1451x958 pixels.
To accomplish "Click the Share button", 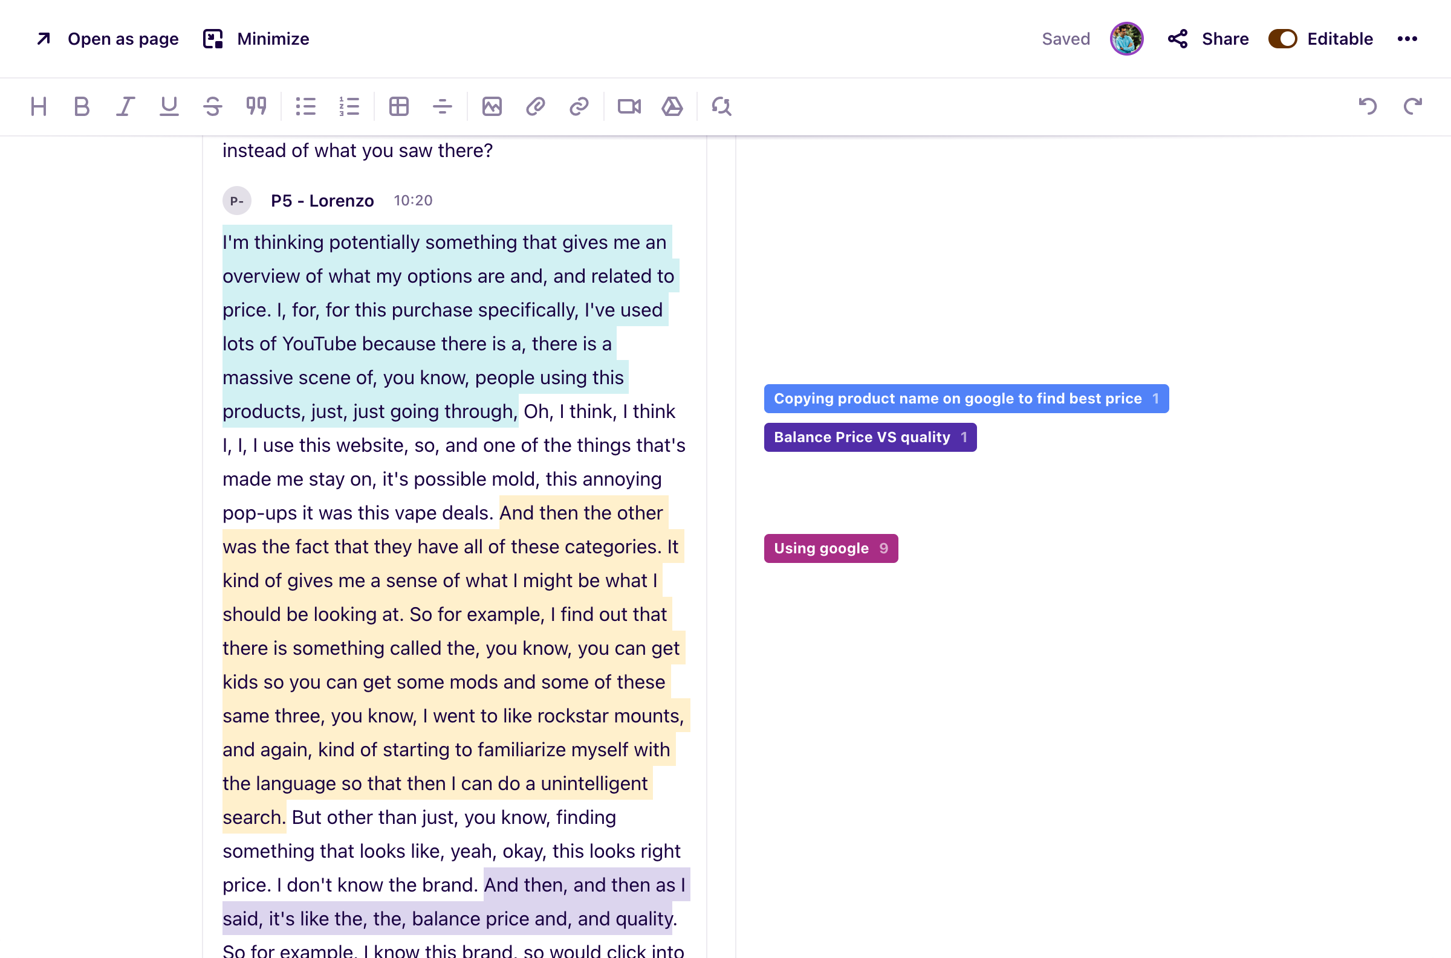I will [x=1207, y=39].
